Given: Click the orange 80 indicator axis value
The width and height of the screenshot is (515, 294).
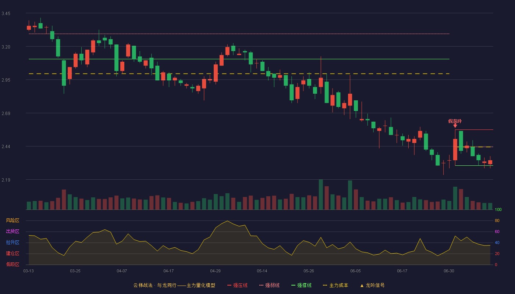Looking at the screenshot, I should (x=497, y=220).
